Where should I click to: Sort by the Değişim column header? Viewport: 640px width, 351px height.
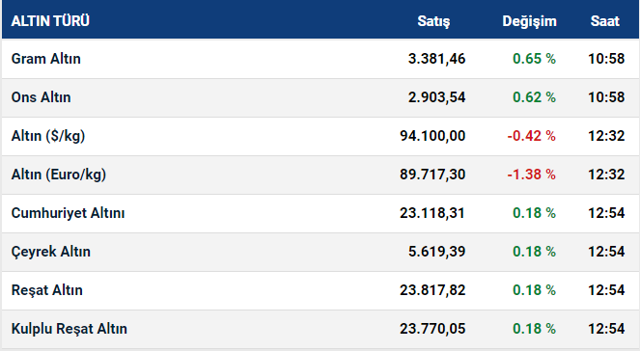tap(529, 21)
